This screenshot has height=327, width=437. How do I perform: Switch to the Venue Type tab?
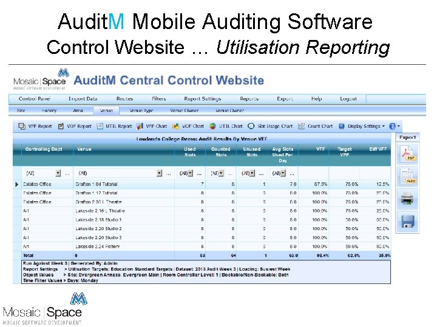click(141, 110)
